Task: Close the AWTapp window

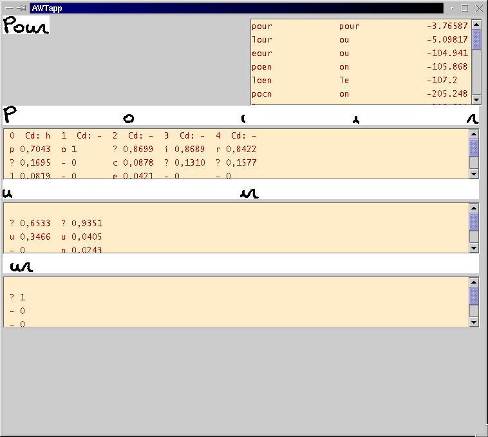Action: coord(479,8)
